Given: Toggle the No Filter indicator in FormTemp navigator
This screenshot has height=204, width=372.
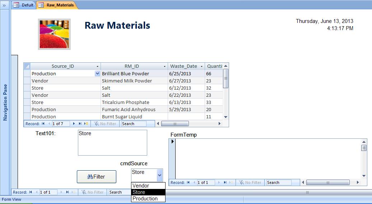Looking at the screenshot, I should [250, 182].
